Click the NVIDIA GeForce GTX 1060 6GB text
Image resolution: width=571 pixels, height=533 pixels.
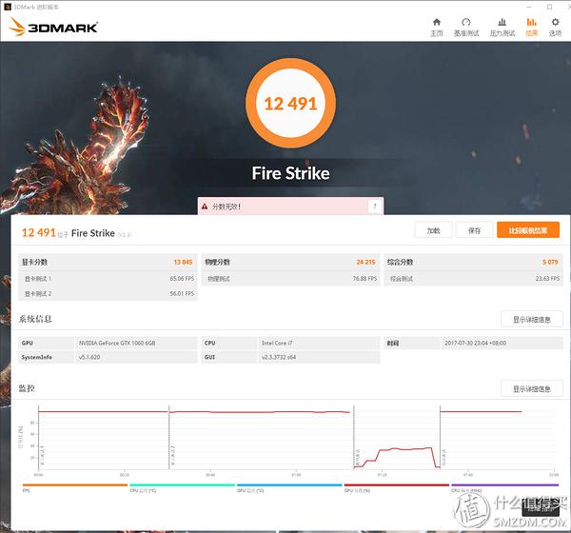pos(117,344)
